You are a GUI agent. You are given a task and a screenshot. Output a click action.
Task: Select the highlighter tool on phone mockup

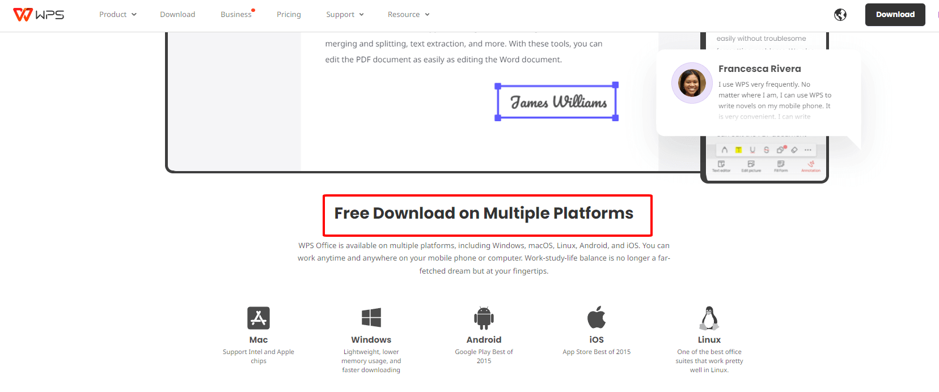pos(738,150)
